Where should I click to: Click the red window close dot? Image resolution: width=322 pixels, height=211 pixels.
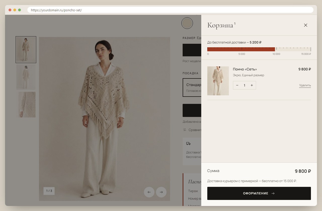coord(10,10)
